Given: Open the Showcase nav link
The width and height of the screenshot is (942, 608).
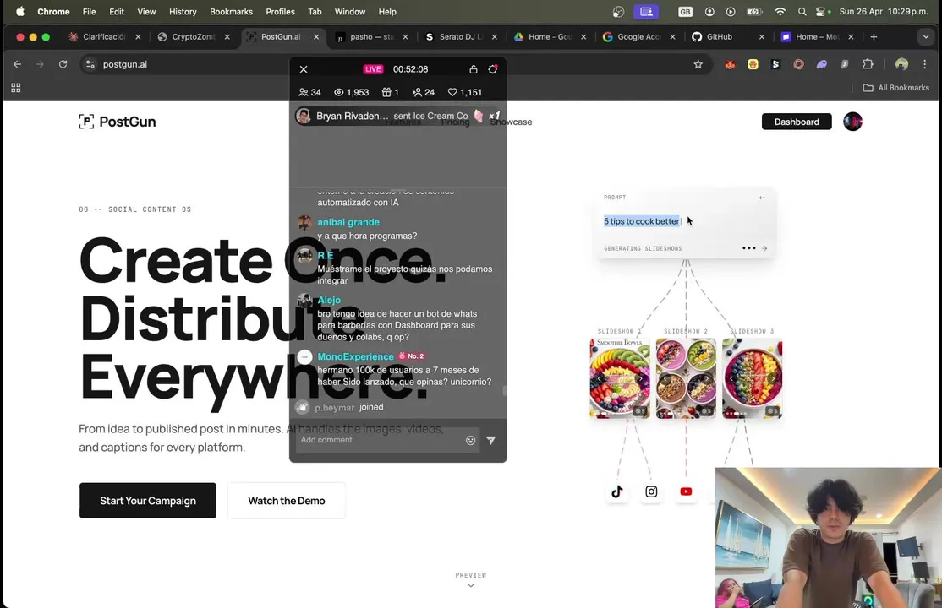Looking at the screenshot, I should [511, 122].
